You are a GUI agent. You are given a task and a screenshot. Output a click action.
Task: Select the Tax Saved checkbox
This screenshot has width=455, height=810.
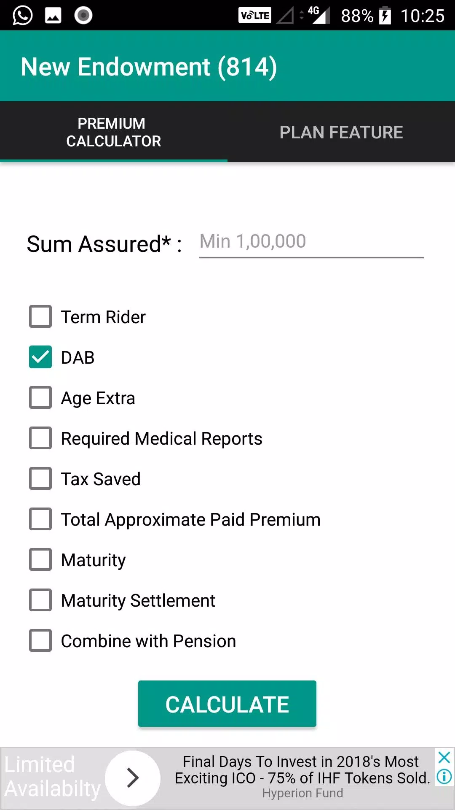[x=40, y=479]
